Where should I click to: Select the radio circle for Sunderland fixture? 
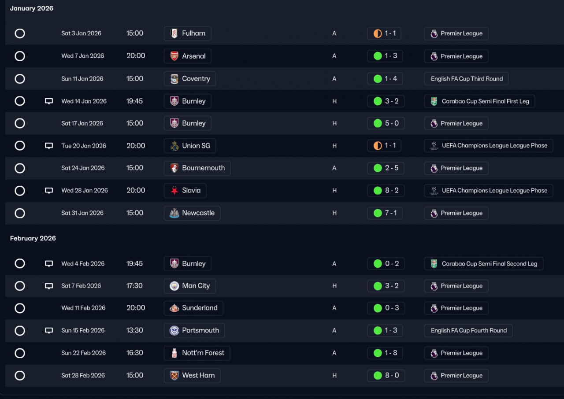click(20, 308)
